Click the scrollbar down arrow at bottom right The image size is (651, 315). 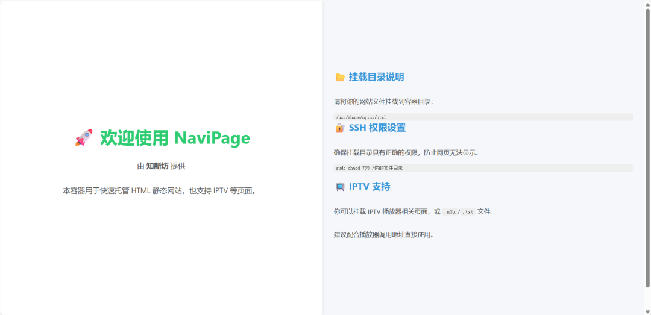pyautogui.click(x=647, y=311)
